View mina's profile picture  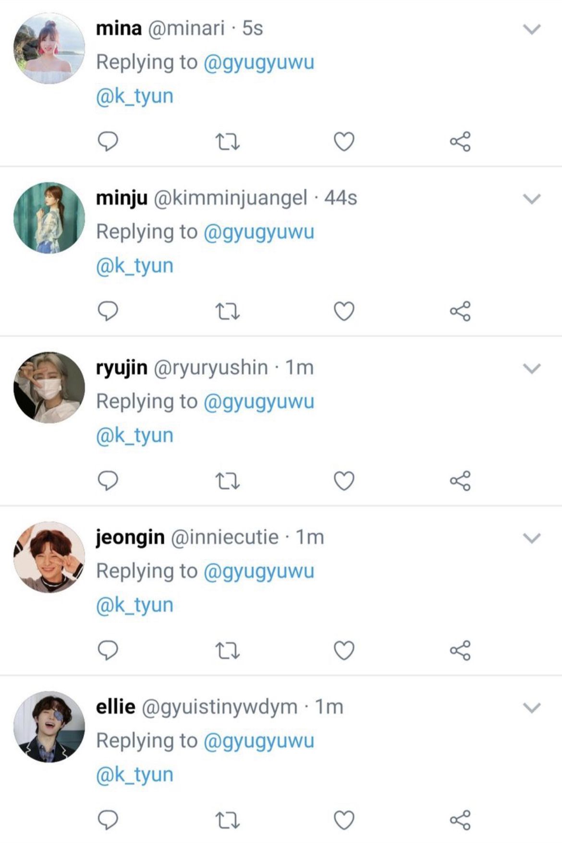click(49, 48)
